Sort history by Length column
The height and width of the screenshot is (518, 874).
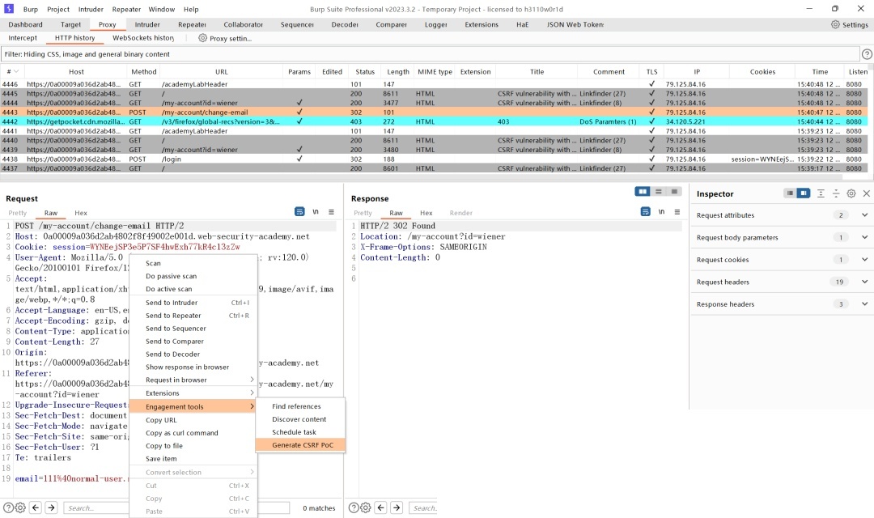(398, 71)
